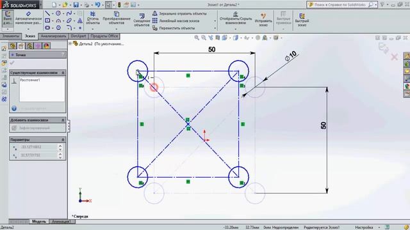Open the Продукты Office tab

[x=104, y=36]
